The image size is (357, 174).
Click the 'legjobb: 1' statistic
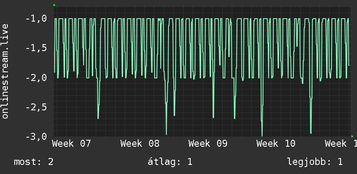point(315,162)
